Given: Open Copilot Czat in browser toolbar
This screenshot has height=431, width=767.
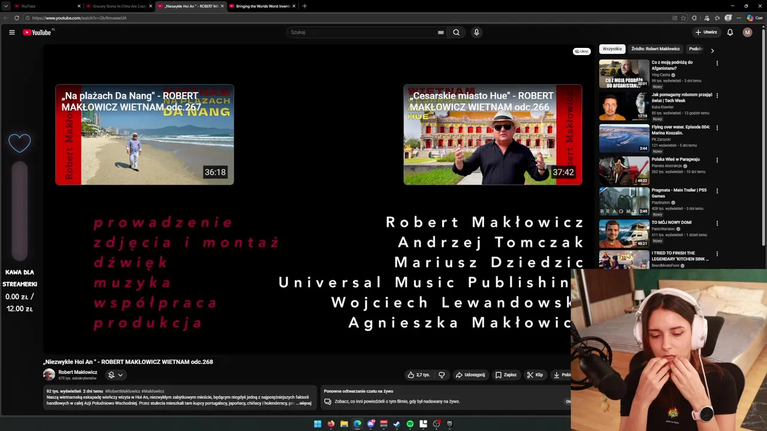Looking at the screenshot, I should click(x=754, y=18).
